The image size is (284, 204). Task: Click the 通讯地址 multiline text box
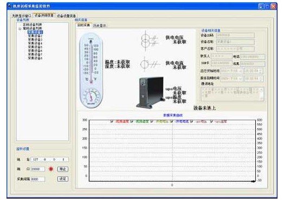(233, 94)
